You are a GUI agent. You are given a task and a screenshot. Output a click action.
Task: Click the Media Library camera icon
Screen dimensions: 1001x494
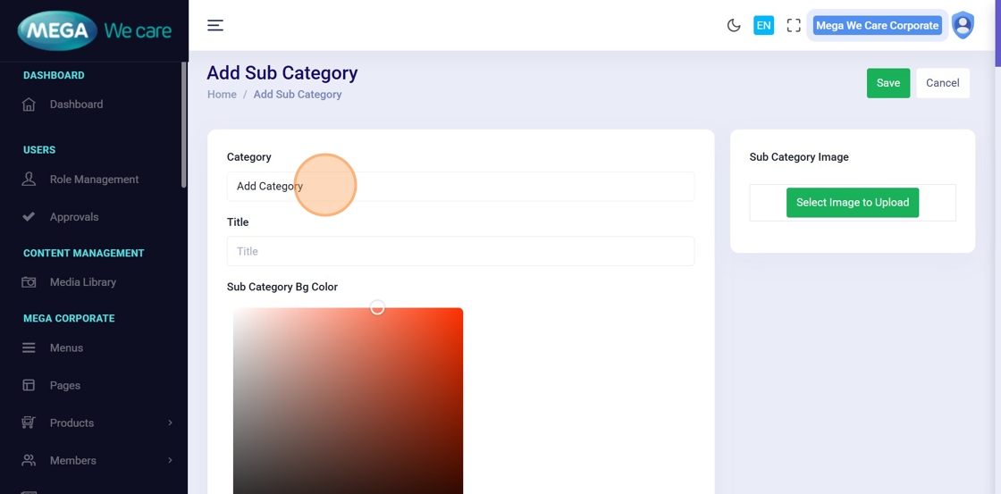point(29,282)
